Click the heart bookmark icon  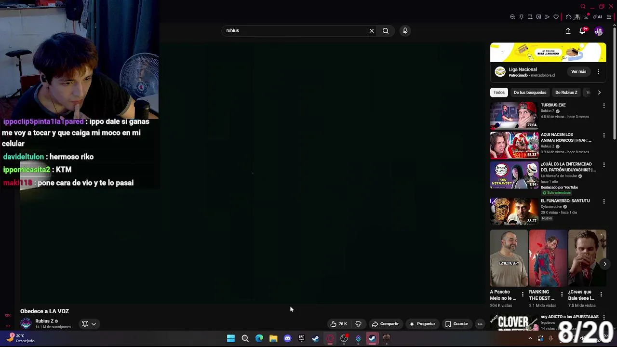pos(556,17)
